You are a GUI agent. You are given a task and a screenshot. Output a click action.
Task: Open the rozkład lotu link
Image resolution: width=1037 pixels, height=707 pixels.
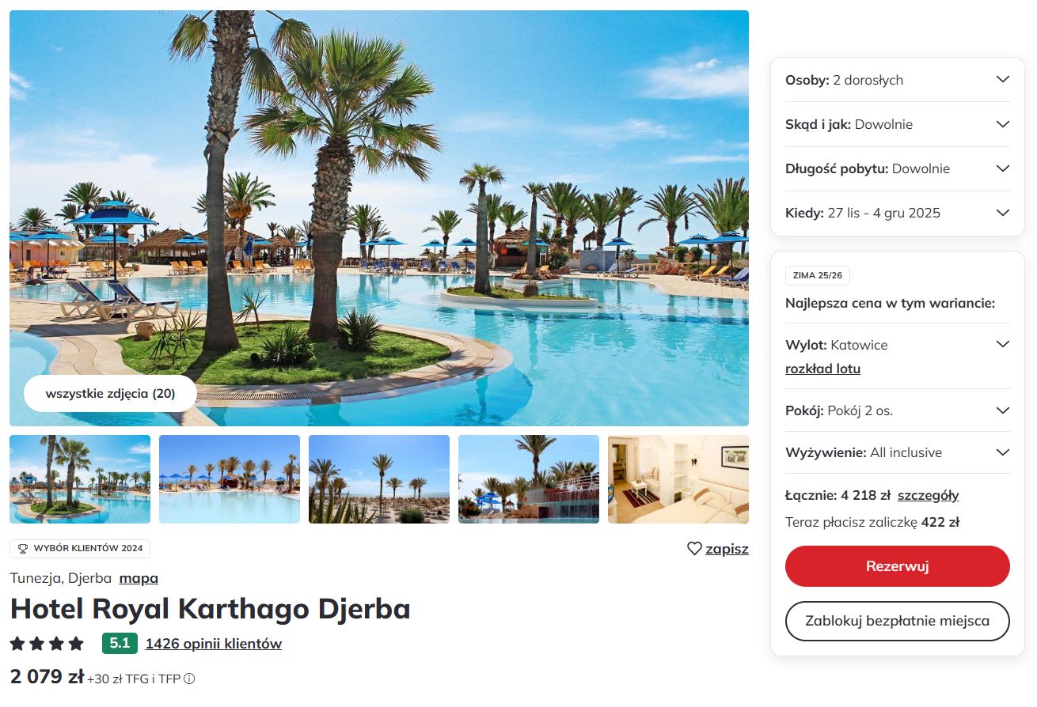point(822,369)
